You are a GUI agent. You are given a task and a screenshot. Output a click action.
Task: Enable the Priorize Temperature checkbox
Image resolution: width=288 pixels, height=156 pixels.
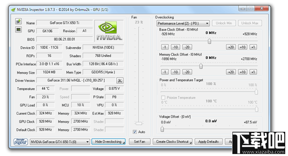click(163, 98)
